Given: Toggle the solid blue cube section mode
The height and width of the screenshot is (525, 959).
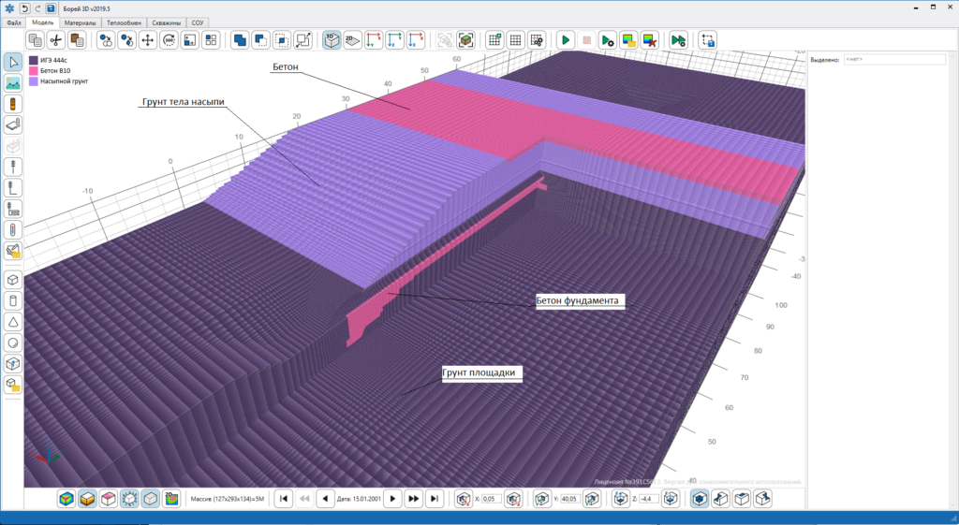Looking at the screenshot, I should pos(701,499).
